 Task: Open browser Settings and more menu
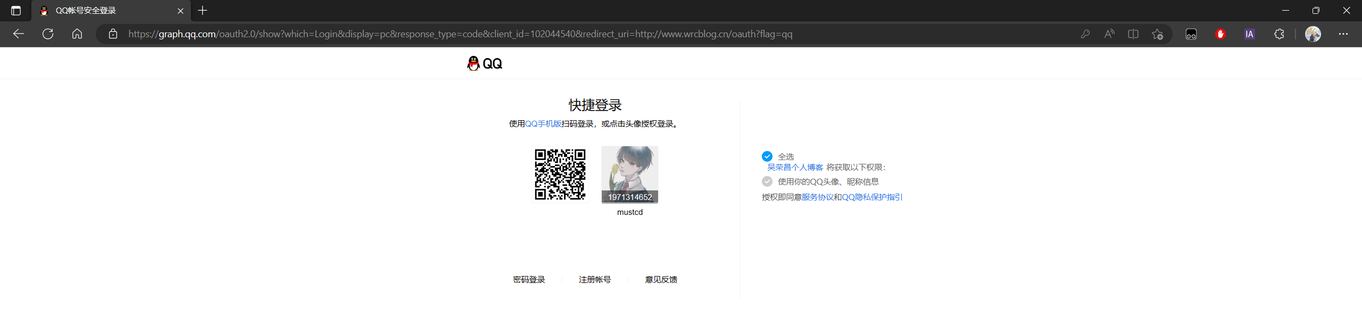click(1343, 34)
